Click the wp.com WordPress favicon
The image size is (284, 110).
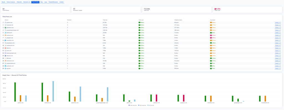coord(6,68)
